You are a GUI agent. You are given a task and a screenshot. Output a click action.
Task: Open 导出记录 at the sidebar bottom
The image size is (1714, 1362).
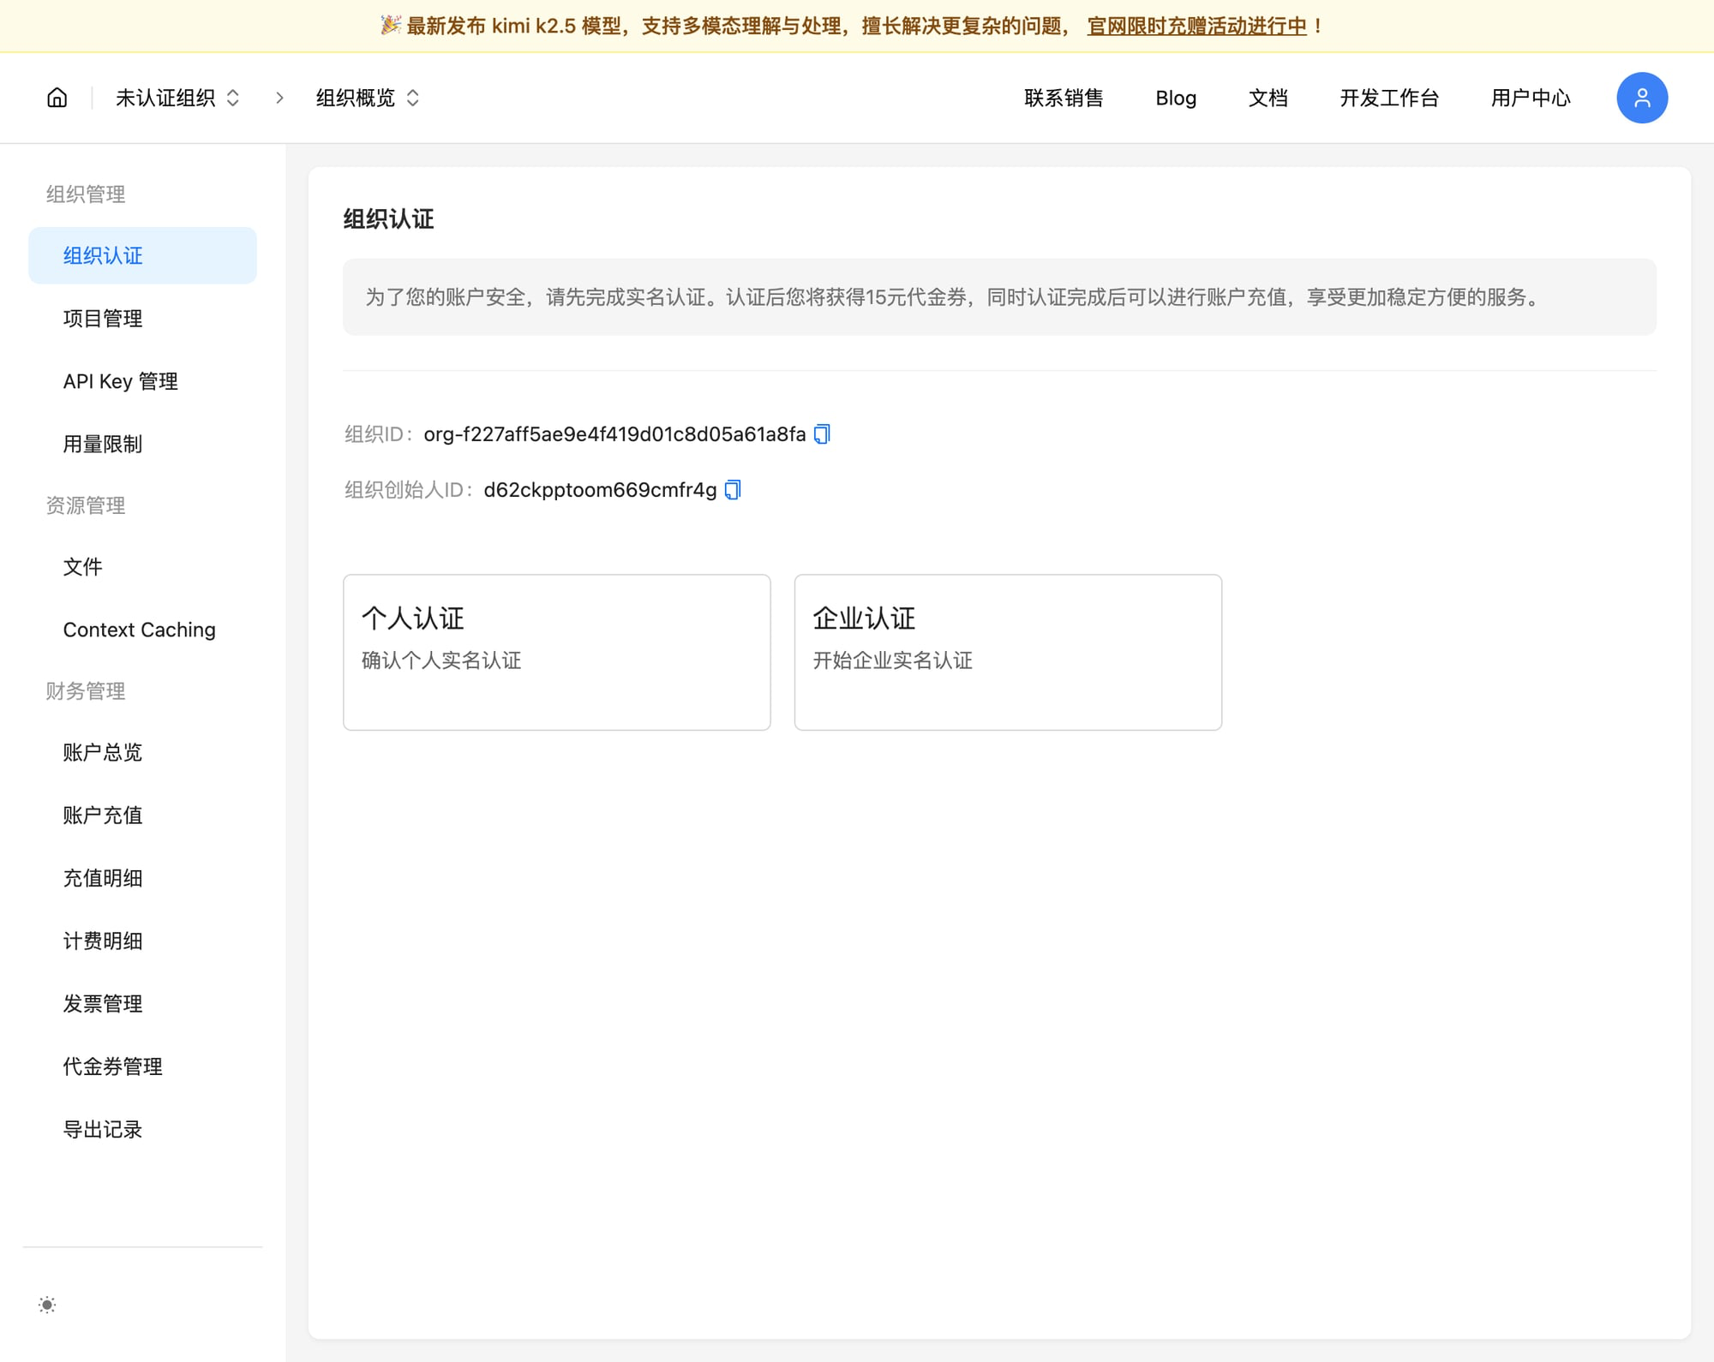click(104, 1129)
